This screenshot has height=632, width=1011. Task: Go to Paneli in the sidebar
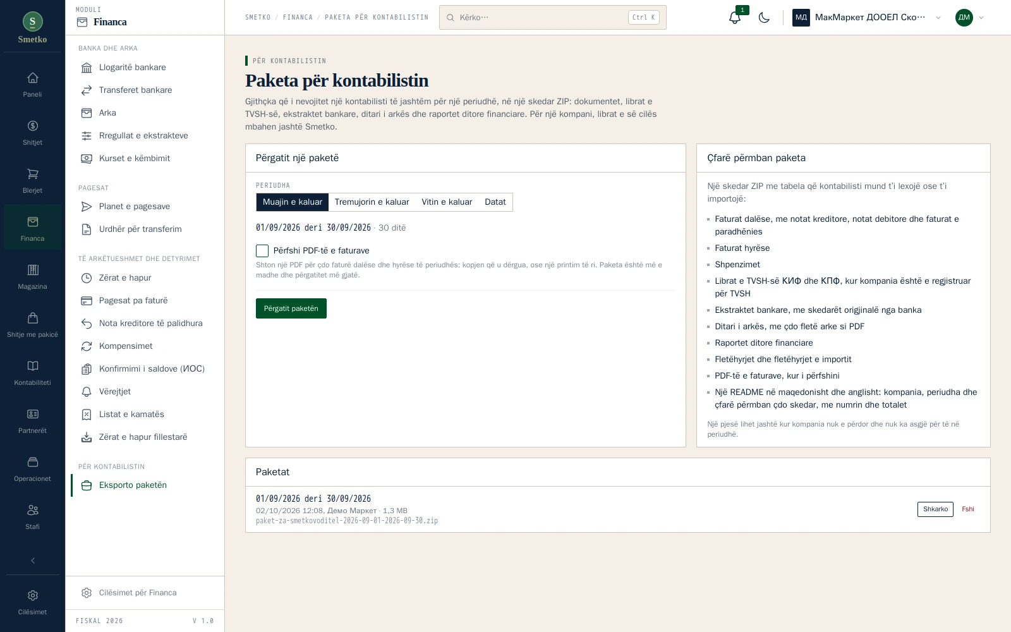(x=32, y=85)
